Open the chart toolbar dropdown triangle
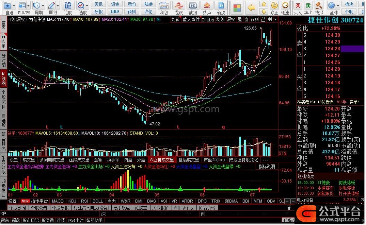This screenshot has width=366, height=225. pyautogui.click(x=276, y=20)
